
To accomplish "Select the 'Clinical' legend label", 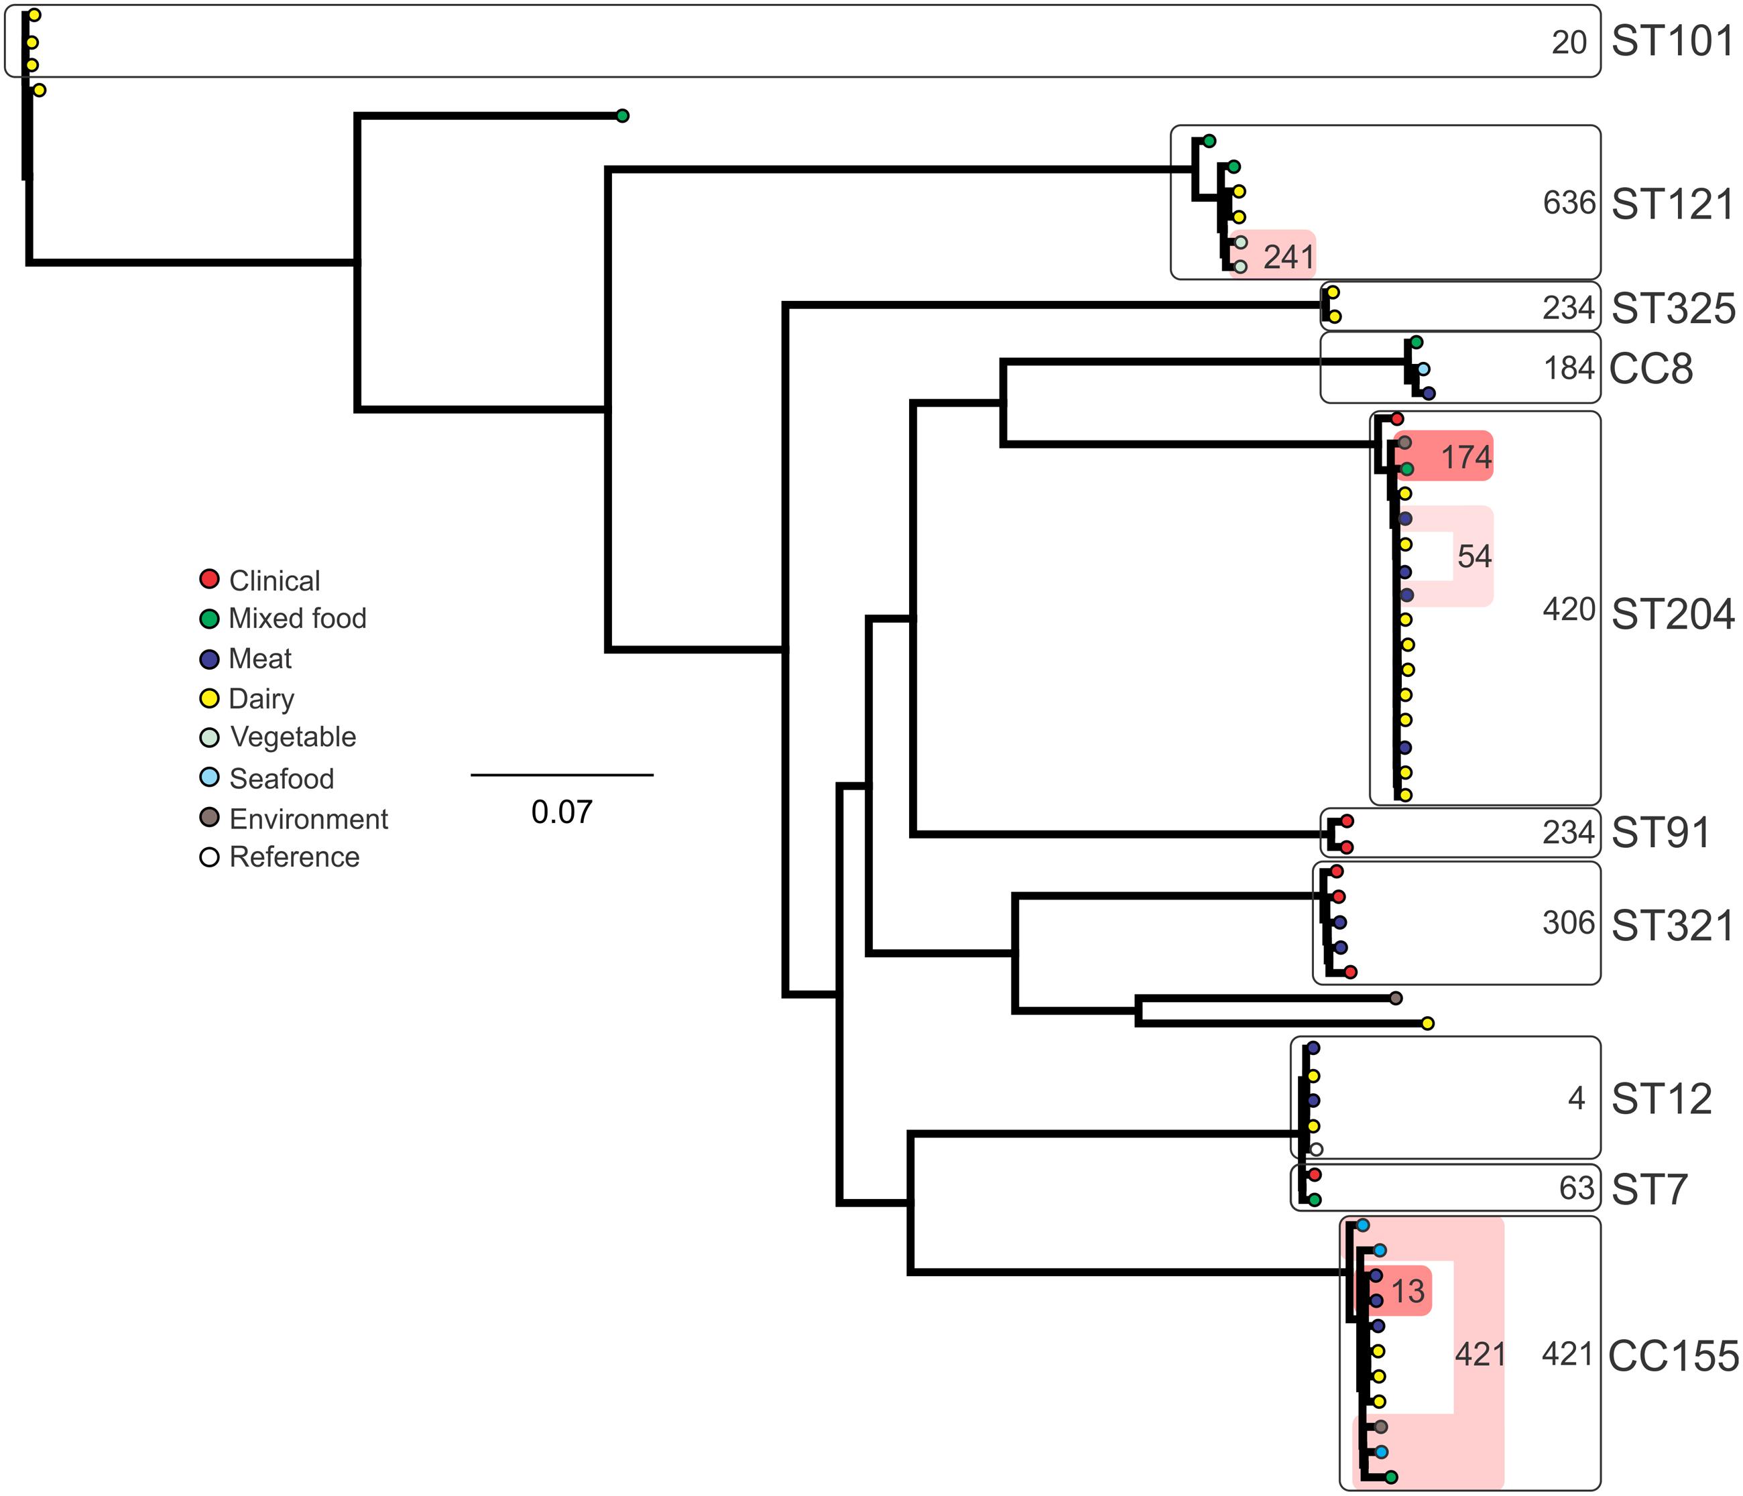I will coord(274,580).
